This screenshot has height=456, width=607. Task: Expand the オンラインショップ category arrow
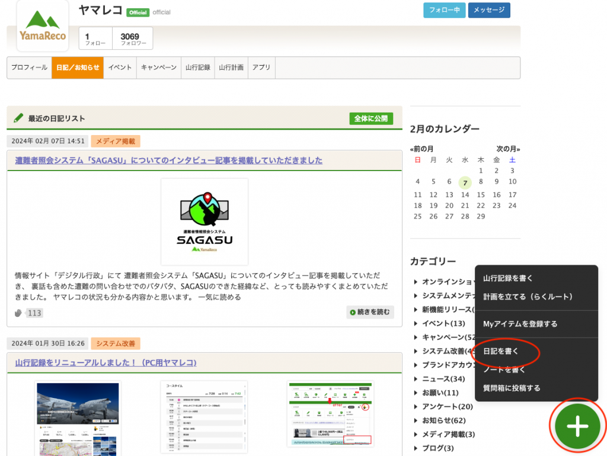pos(416,282)
